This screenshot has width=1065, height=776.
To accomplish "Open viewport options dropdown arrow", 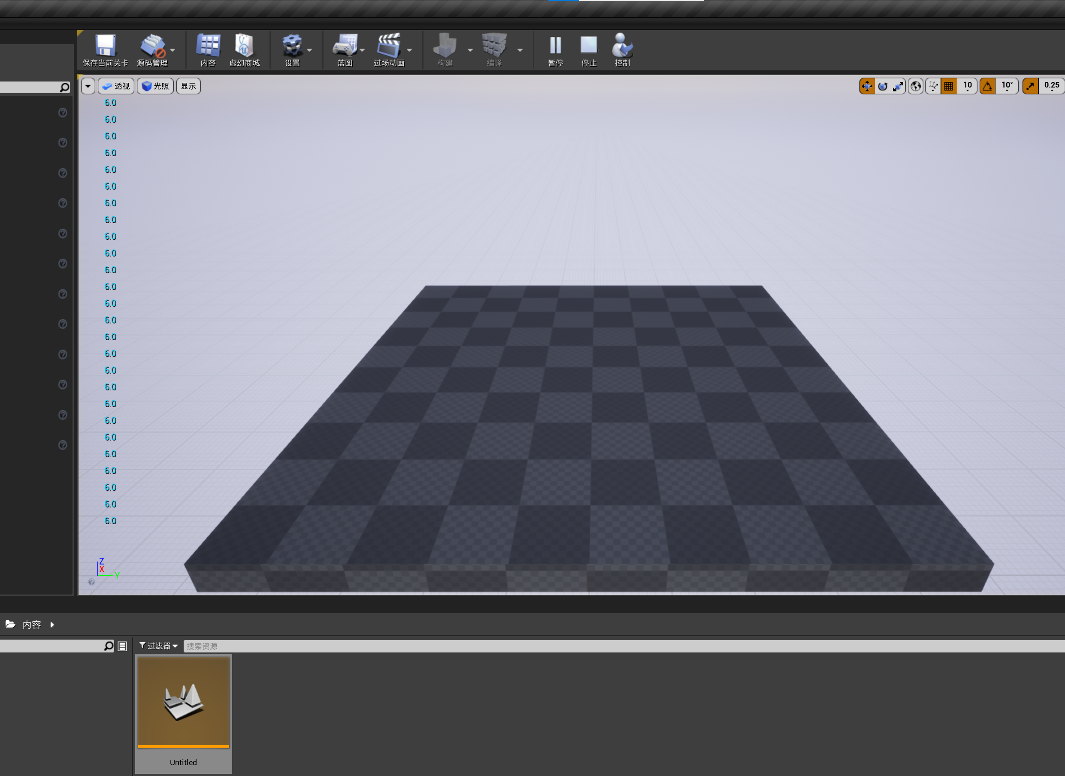I will click(88, 86).
